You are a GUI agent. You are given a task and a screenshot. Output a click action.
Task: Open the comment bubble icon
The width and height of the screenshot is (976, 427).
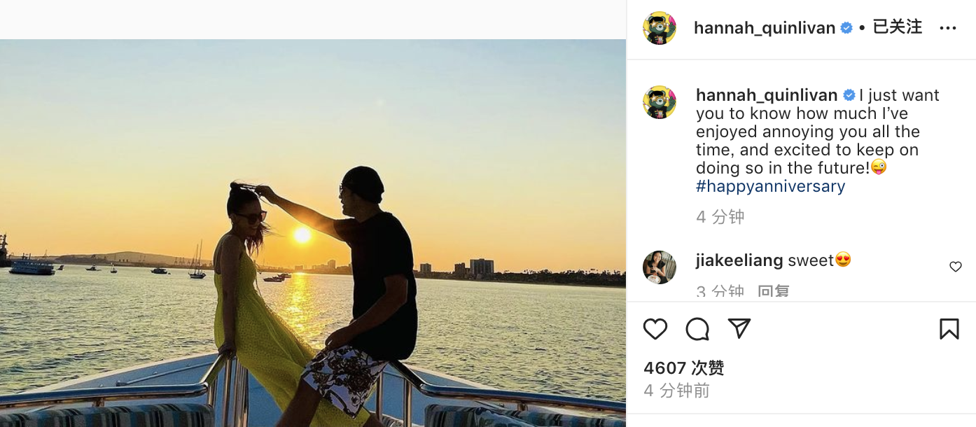tap(697, 329)
